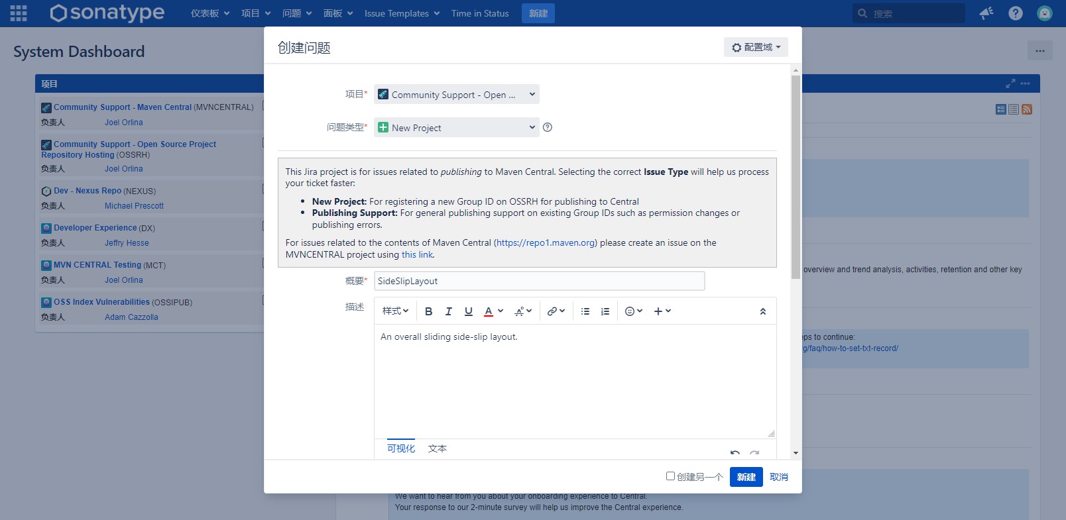Click 取消 to cancel the dialog
Screen dimensions: 1066x520
pos(779,477)
